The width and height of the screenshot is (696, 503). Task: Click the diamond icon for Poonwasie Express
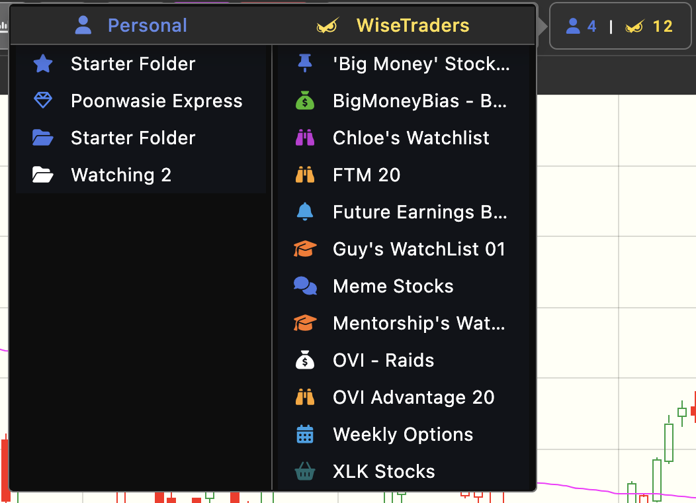[43, 101]
